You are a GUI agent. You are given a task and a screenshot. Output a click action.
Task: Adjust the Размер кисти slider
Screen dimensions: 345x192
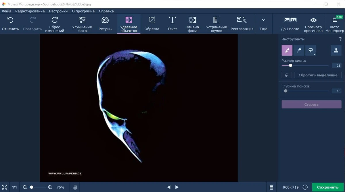click(x=305, y=65)
